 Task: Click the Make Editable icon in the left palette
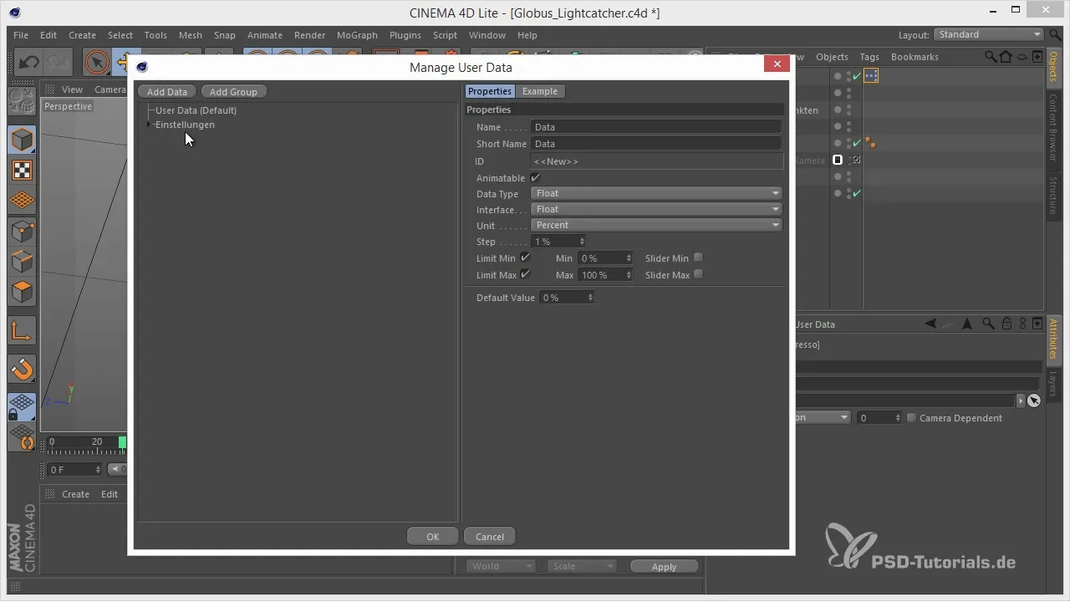(22, 101)
